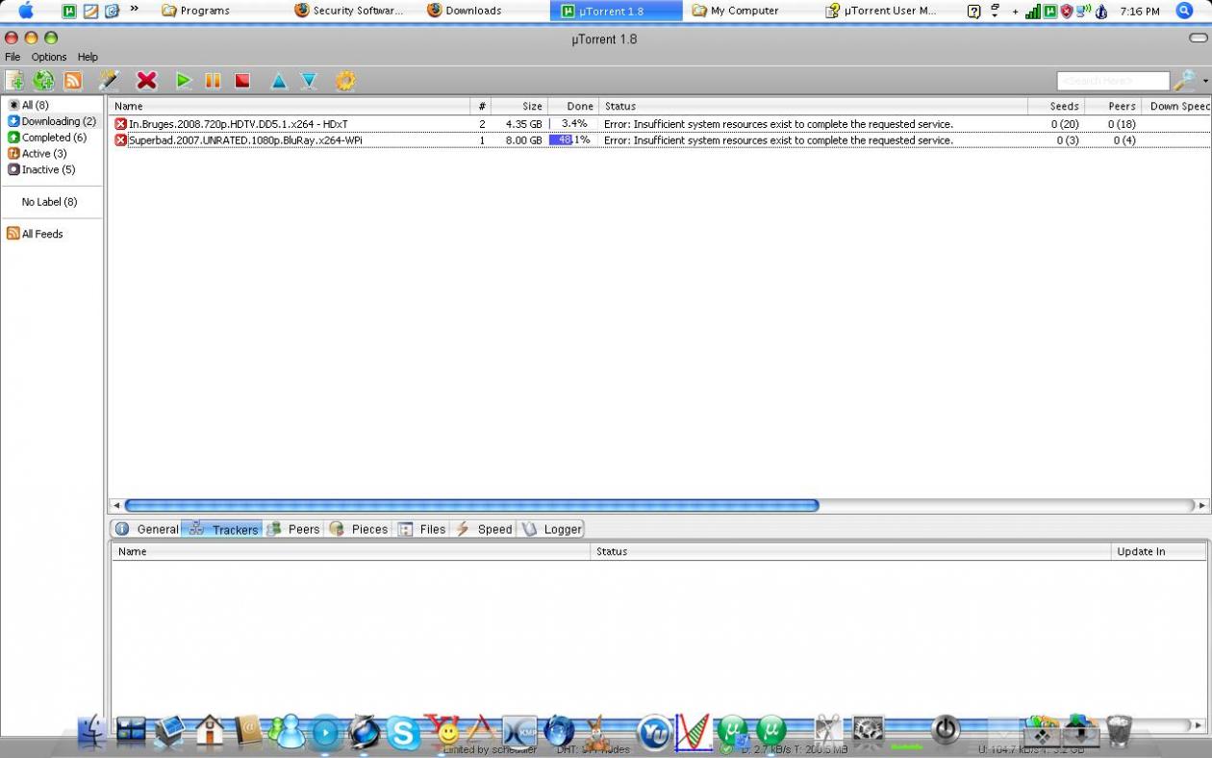Open the Trash in the dock
Image resolution: width=1212 pixels, height=758 pixels.
pyautogui.click(x=1120, y=730)
